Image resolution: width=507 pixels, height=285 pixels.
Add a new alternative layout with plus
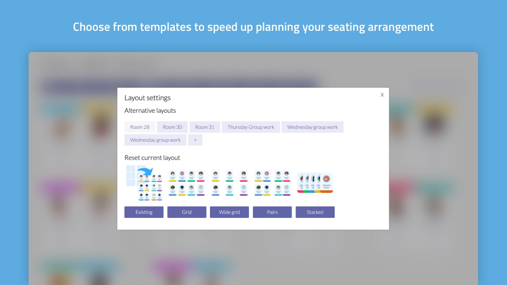click(195, 140)
